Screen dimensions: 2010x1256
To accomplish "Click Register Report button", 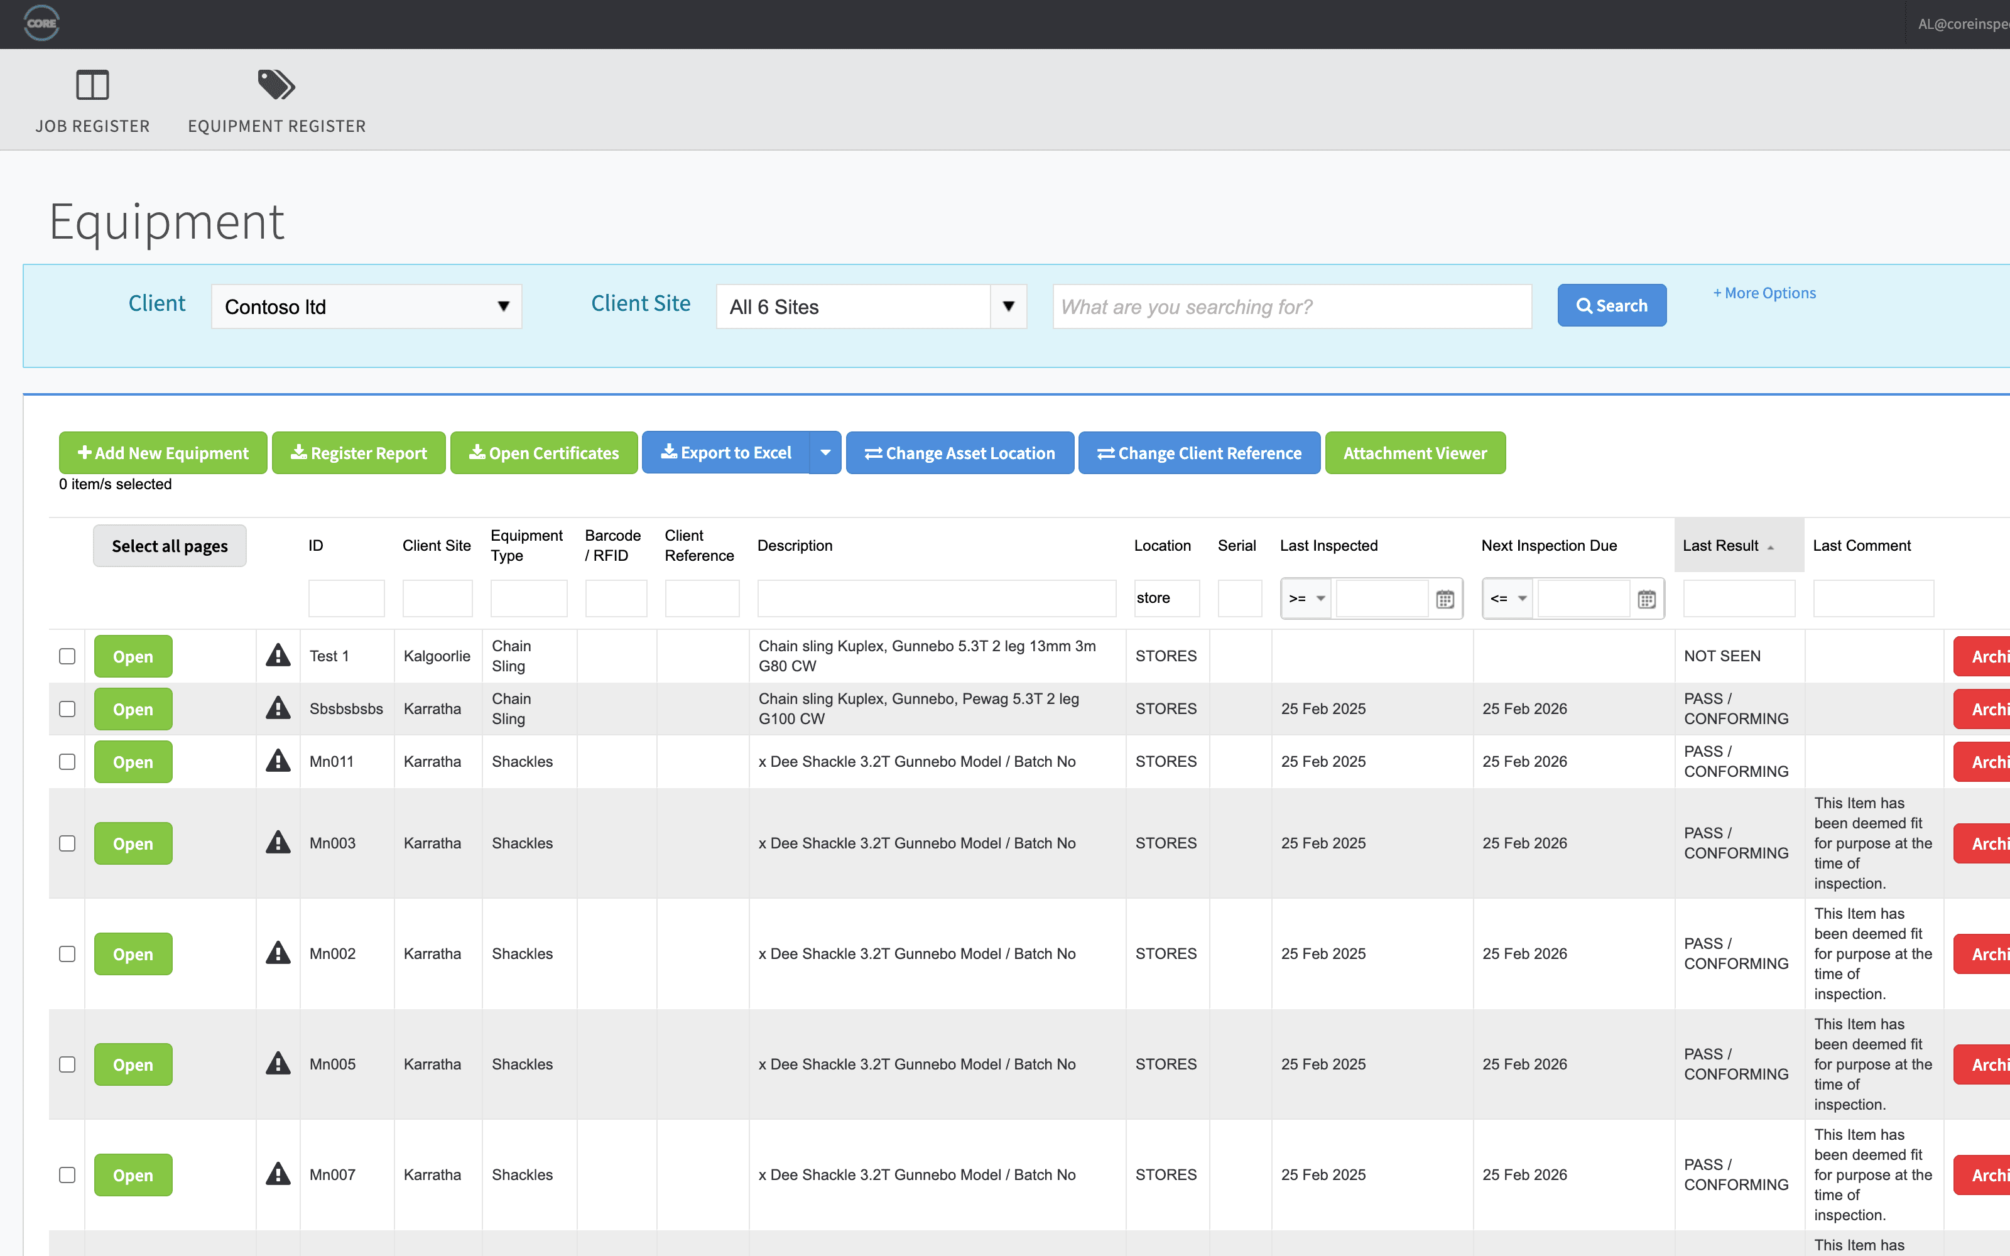I will [359, 453].
